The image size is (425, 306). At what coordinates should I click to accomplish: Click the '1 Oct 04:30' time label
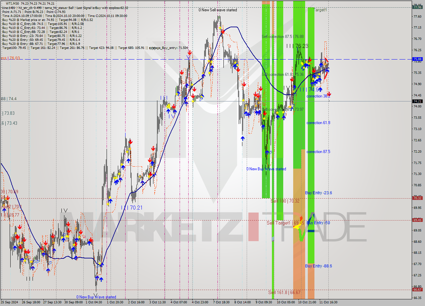pyautogui.click(x=94, y=302)
